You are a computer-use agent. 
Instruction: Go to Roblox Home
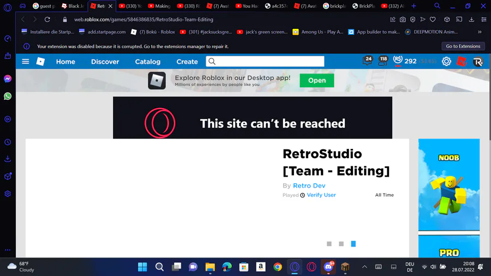click(x=65, y=62)
